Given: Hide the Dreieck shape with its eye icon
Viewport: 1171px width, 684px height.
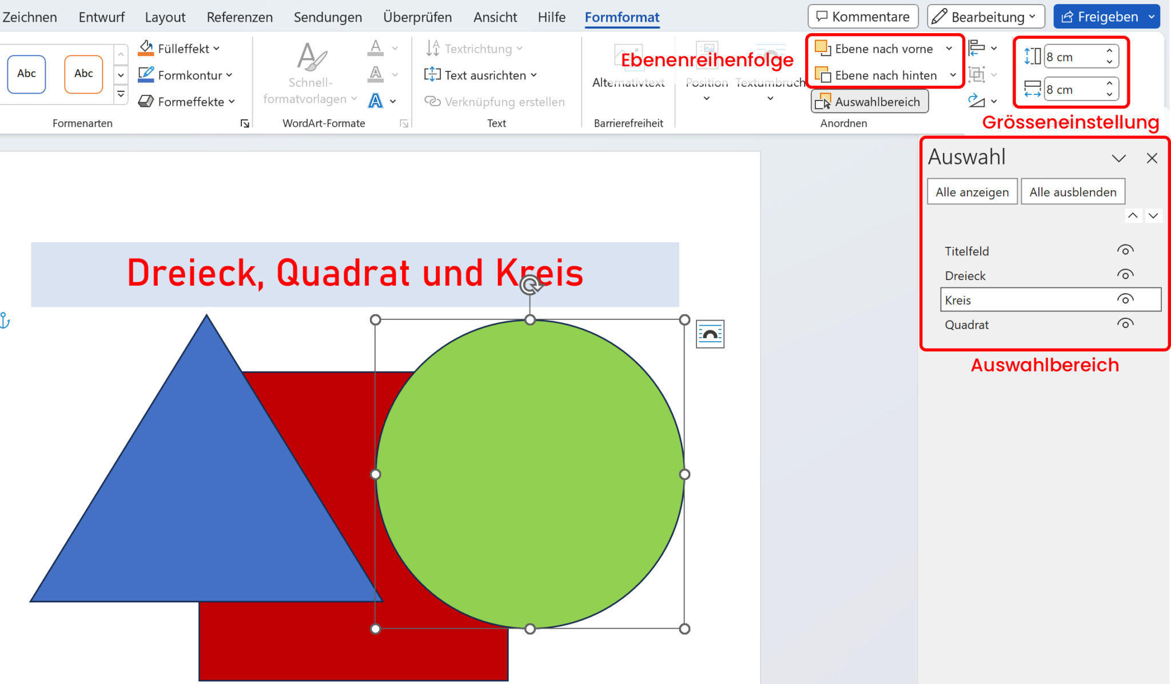Looking at the screenshot, I should [1125, 274].
